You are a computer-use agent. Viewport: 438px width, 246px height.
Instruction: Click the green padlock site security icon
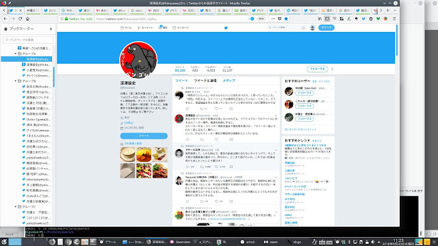tap(66, 19)
